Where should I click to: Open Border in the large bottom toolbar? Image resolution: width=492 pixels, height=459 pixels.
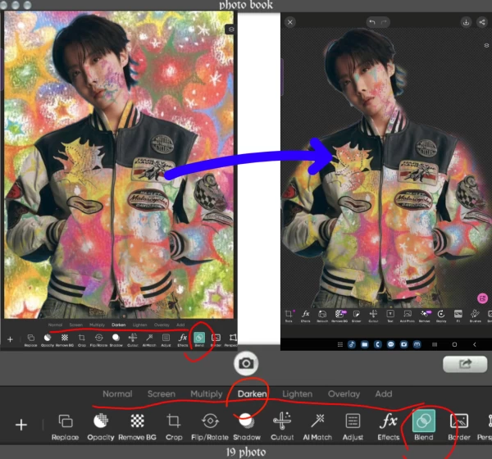click(x=459, y=427)
